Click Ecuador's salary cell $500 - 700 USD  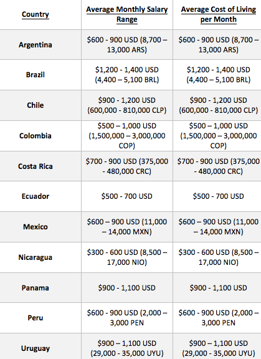[x=127, y=196]
